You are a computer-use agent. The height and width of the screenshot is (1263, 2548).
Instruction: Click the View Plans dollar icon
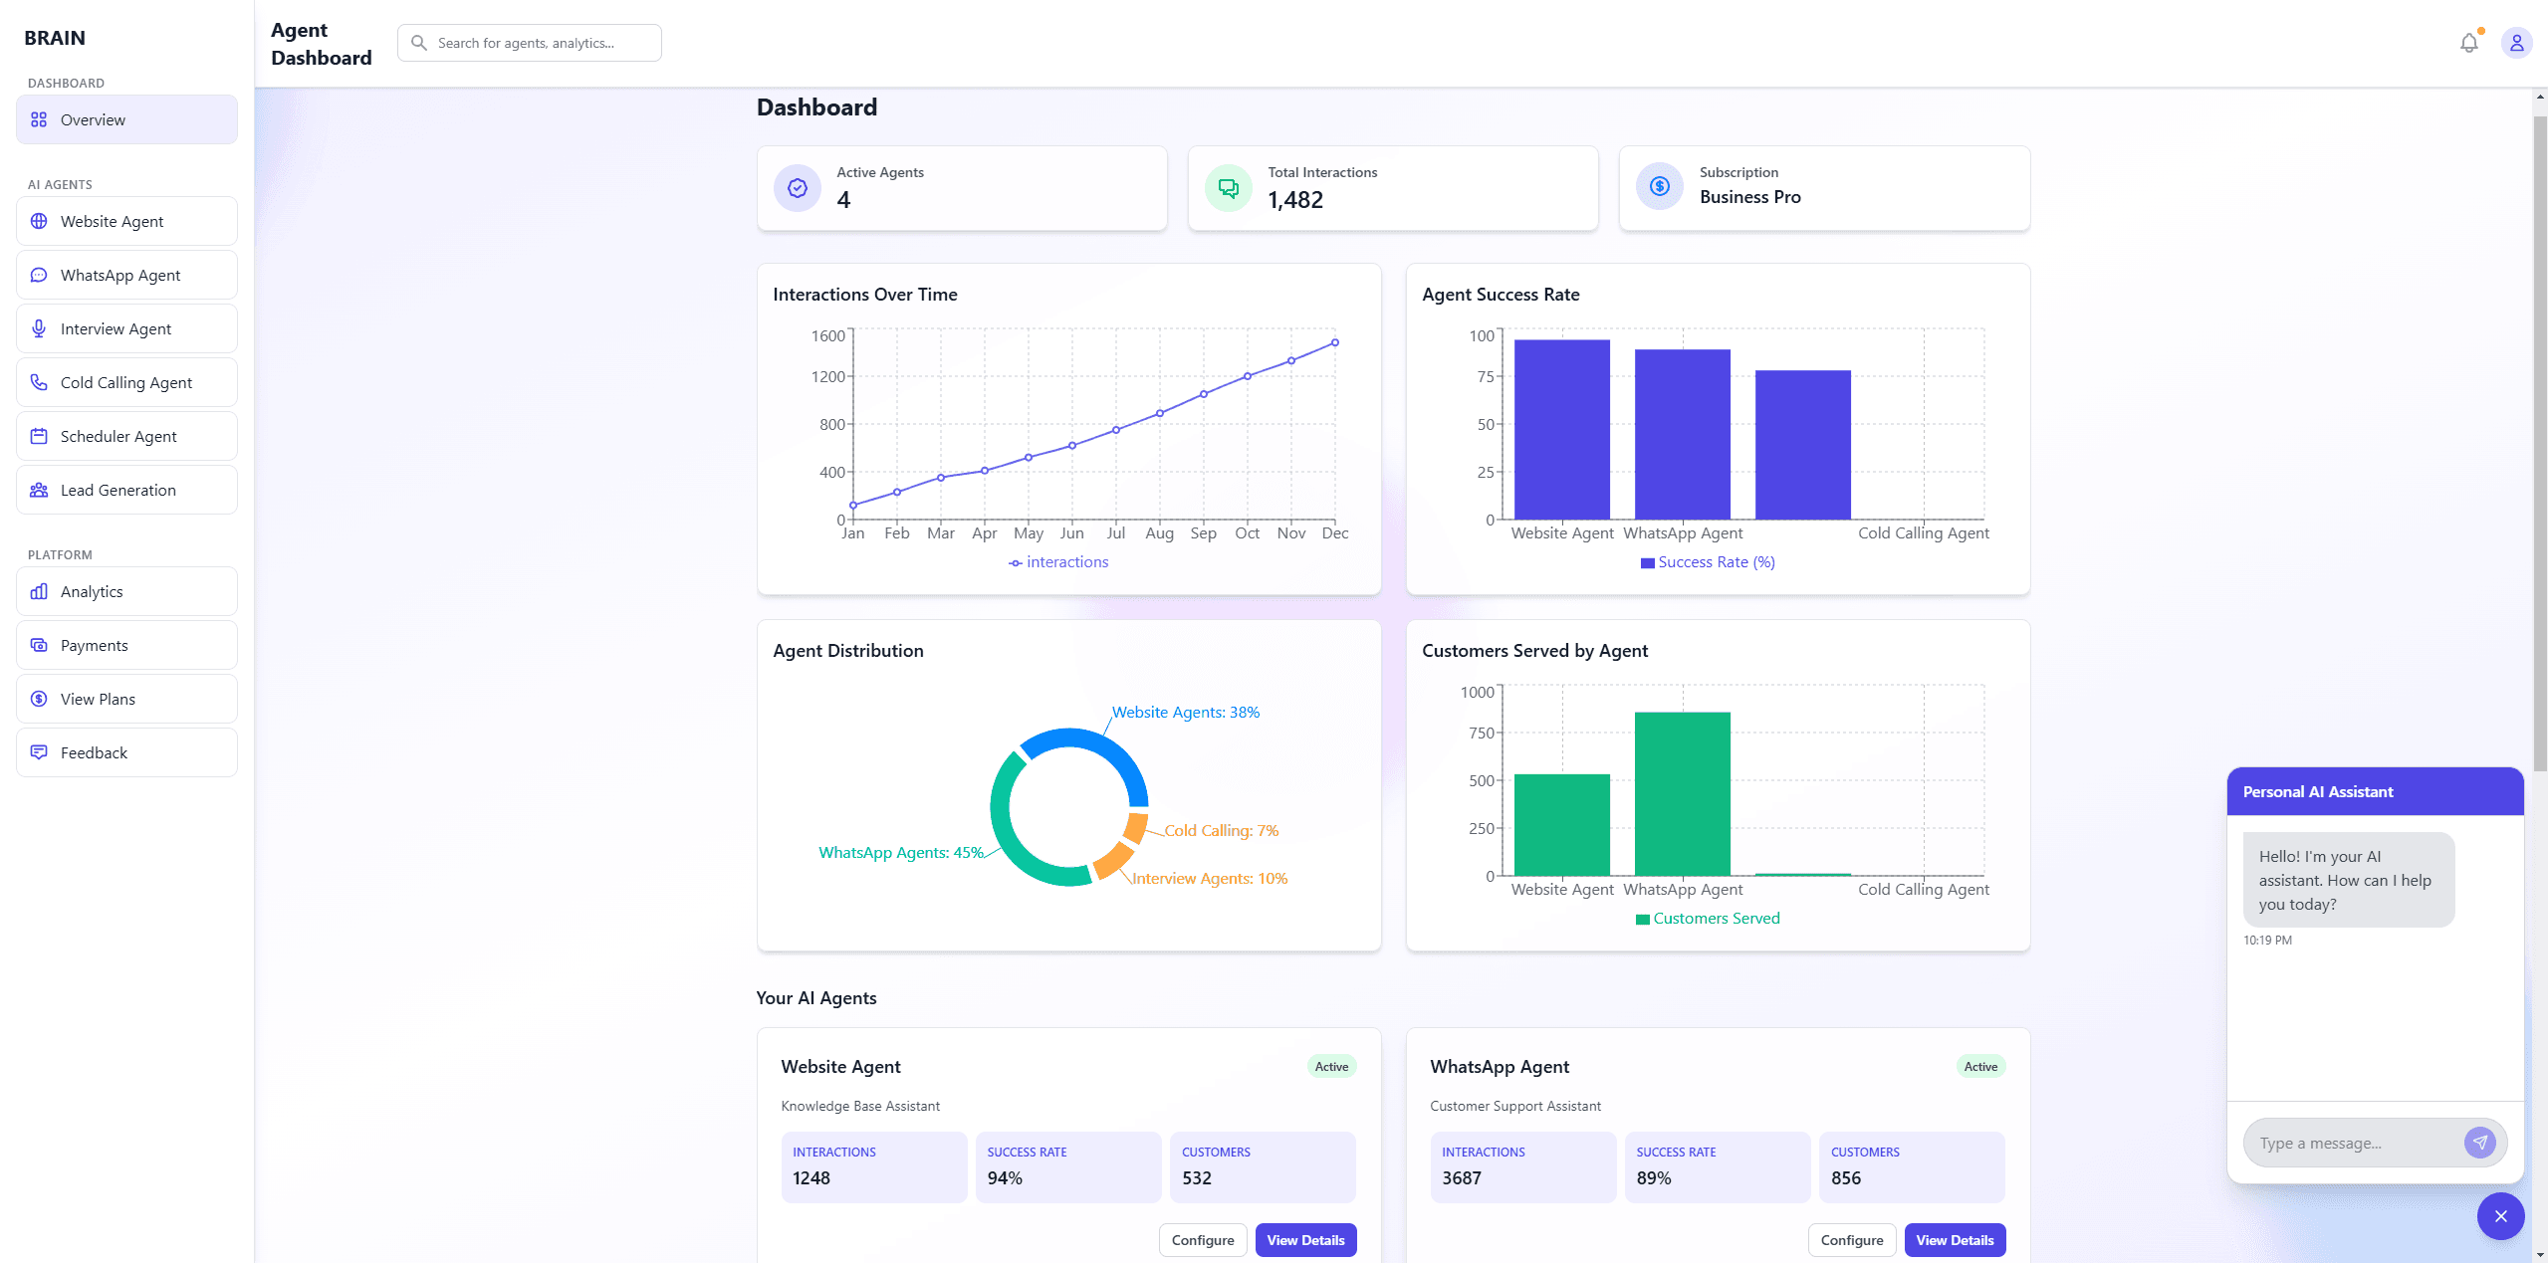[39, 699]
